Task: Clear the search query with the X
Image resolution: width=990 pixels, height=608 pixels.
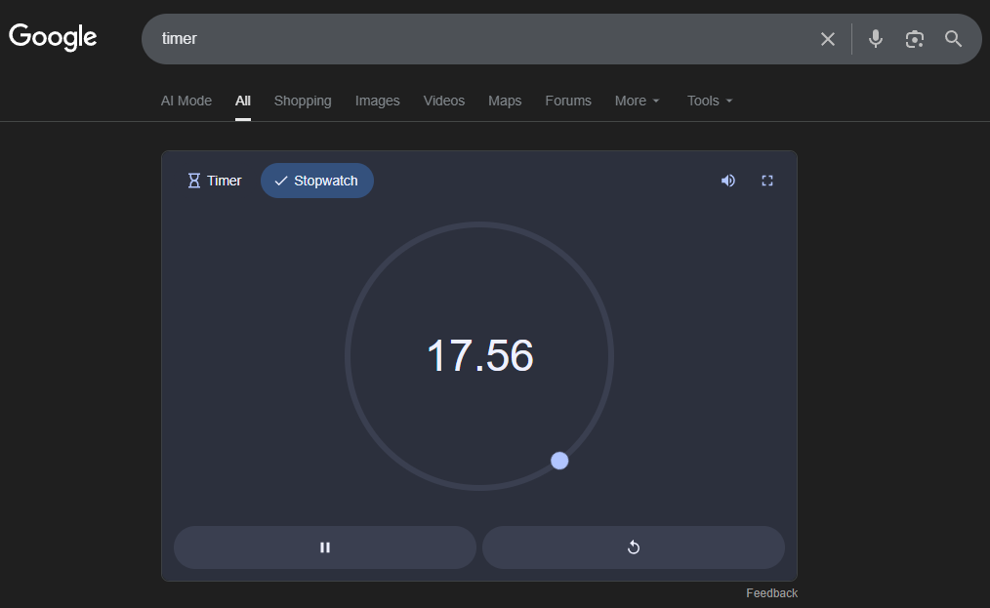Action: 827,39
